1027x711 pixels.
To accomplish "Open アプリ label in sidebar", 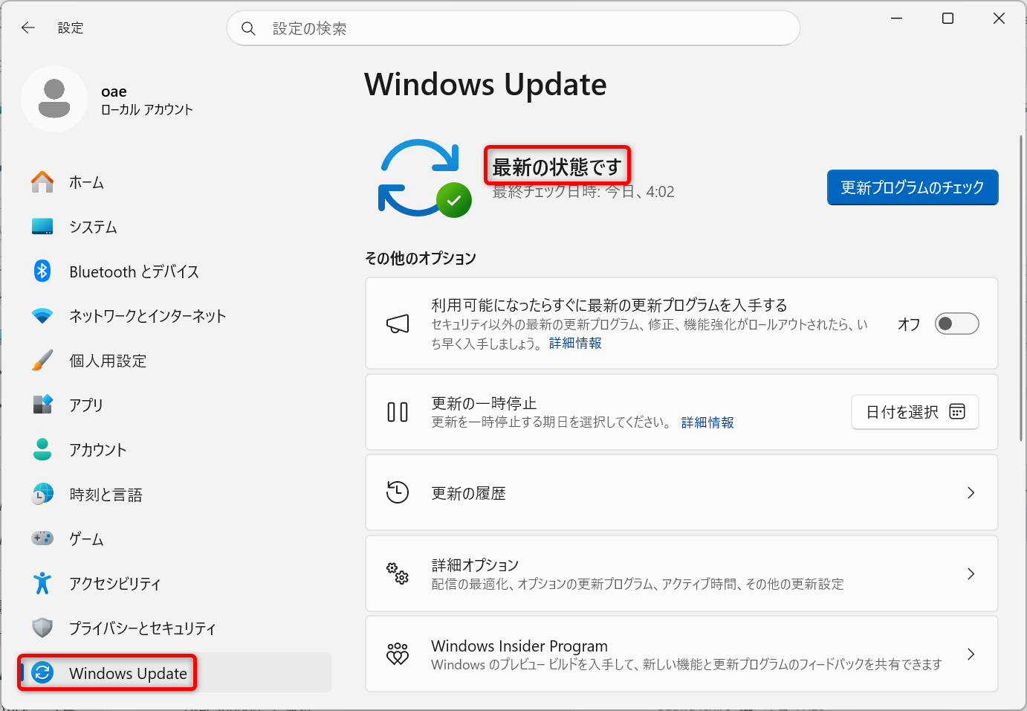I will click(x=86, y=405).
